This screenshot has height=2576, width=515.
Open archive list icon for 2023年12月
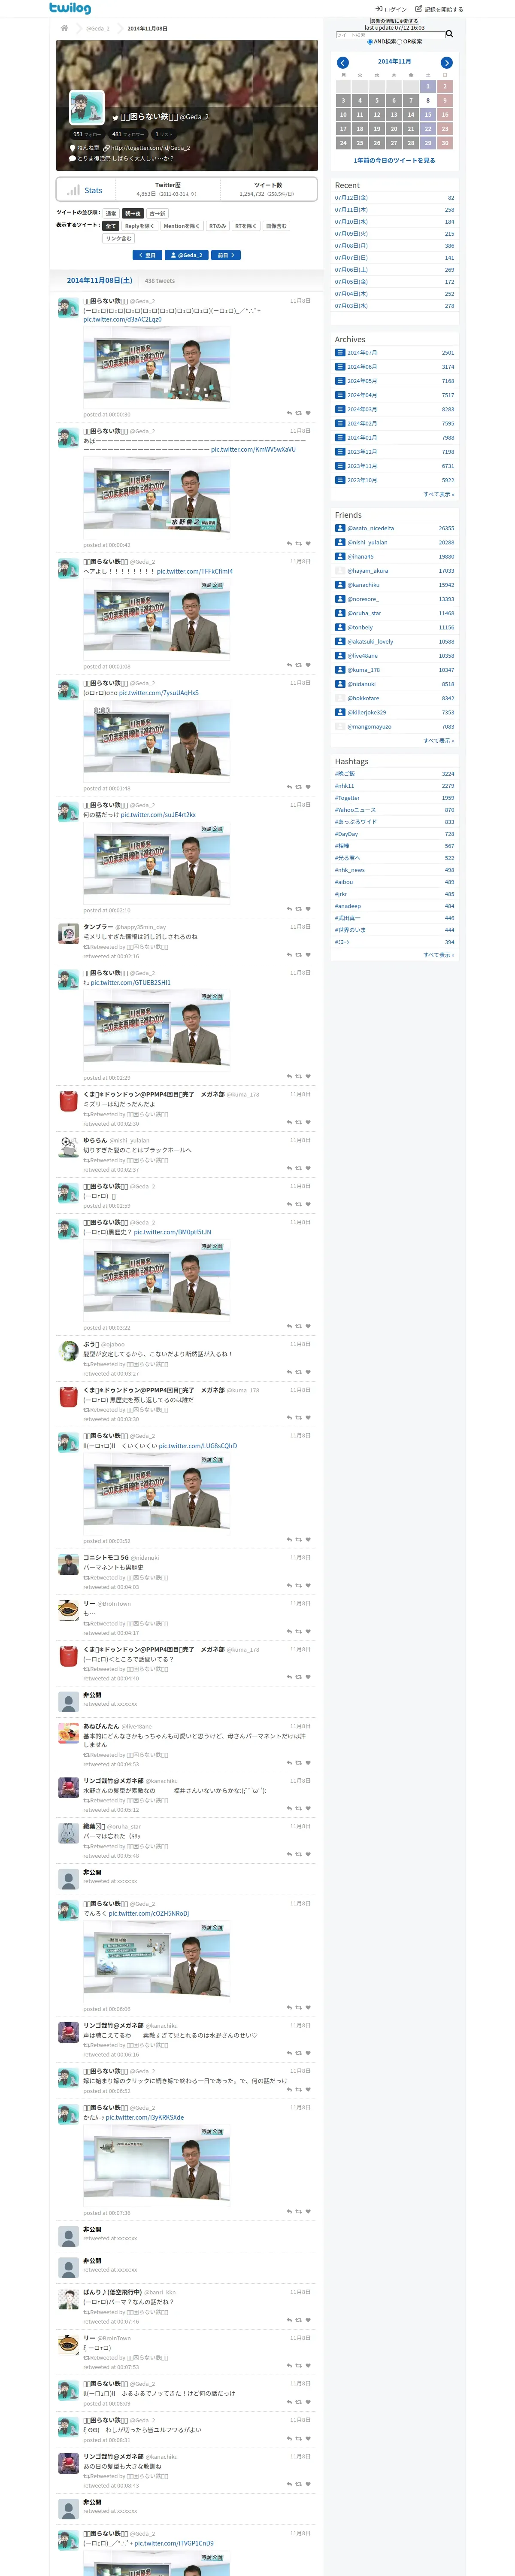click(340, 452)
